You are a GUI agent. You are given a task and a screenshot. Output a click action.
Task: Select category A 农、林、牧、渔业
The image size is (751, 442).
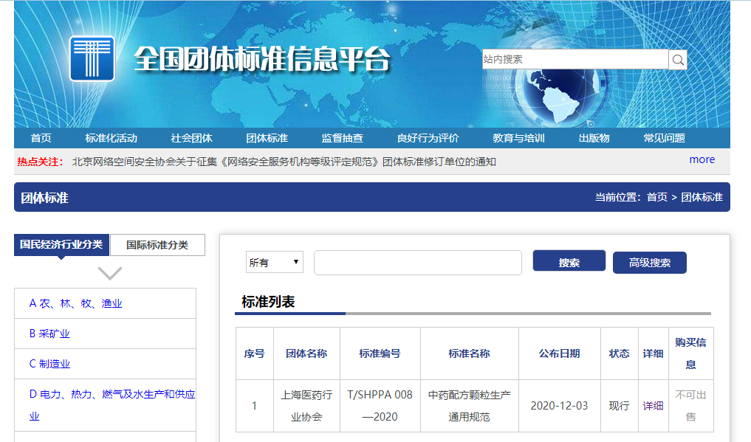[75, 303]
